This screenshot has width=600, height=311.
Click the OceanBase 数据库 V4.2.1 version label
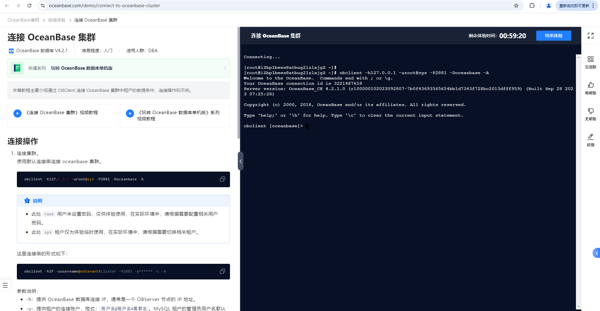coord(42,51)
